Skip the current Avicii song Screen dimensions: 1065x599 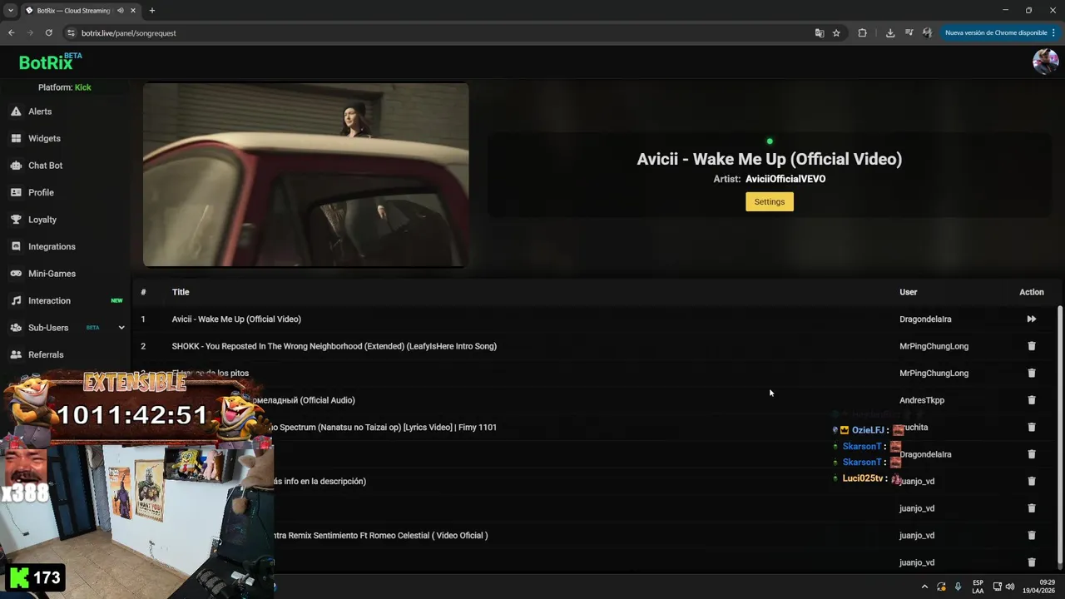click(1031, 319)
